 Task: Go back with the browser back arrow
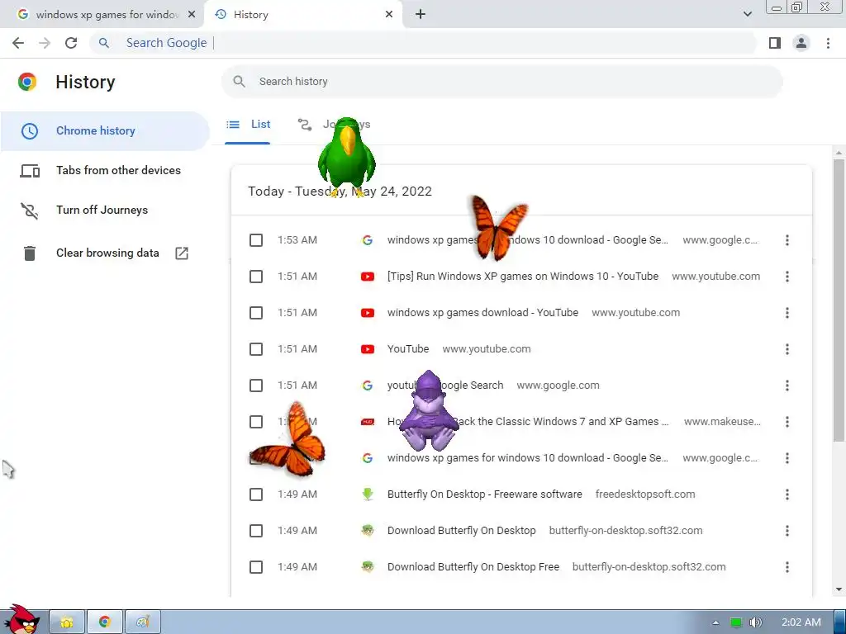(x=18, y=43)
